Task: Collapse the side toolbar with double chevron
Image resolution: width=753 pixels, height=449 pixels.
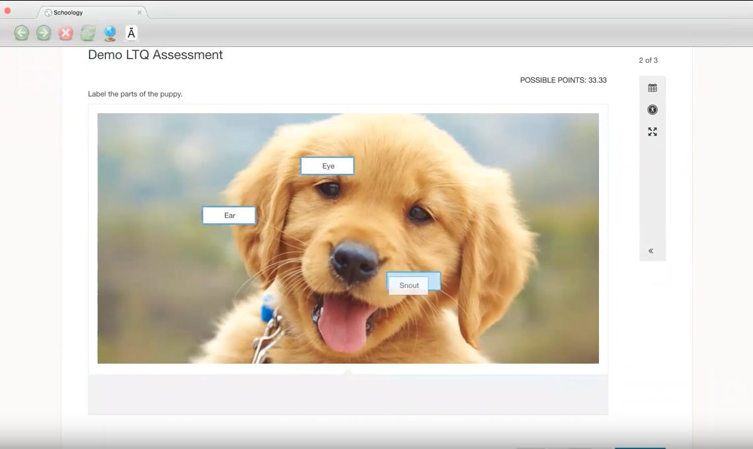Action: (651, 251)
